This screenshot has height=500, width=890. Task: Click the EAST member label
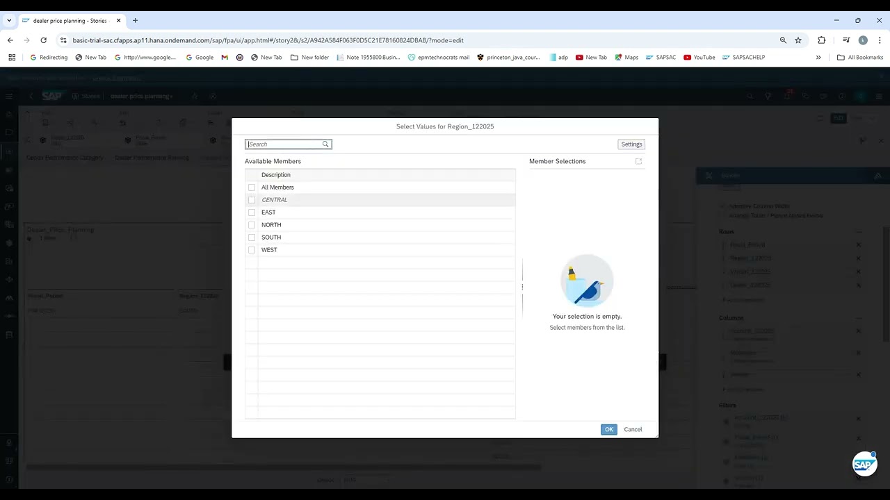(268, 212)
